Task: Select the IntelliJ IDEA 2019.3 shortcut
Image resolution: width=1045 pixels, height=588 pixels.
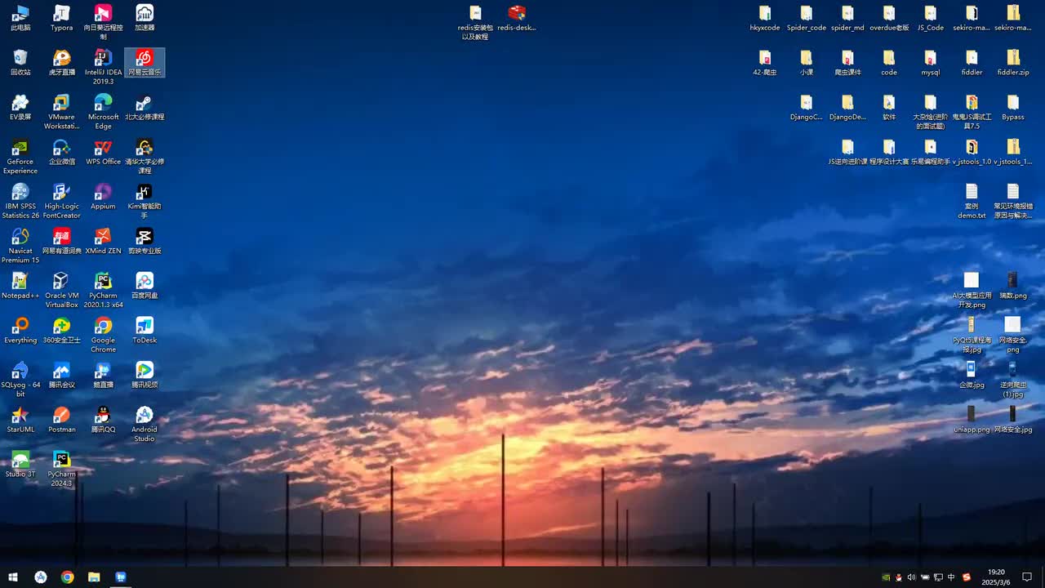Action: [x=103, y=67]
